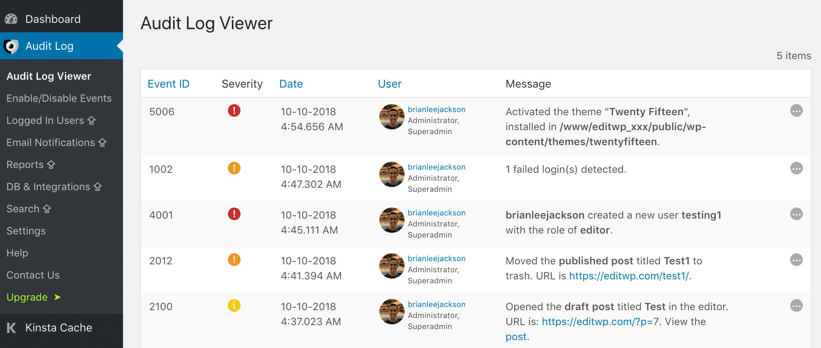Open the https://editwp.com/test1/ link
Screen dimensions: 821x348
click(629, 276)
